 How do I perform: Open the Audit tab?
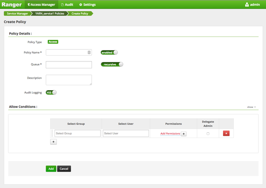tap(67, 4)
